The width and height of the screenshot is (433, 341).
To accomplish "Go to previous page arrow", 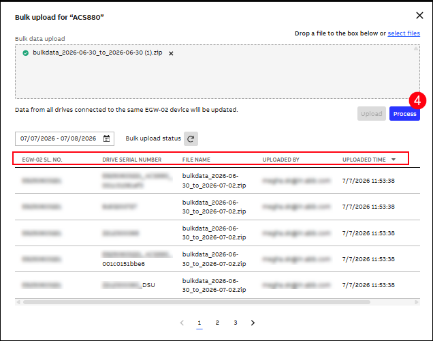I will tap(182, 323).
